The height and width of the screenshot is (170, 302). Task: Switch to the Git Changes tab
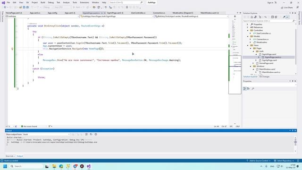(264, 76)
